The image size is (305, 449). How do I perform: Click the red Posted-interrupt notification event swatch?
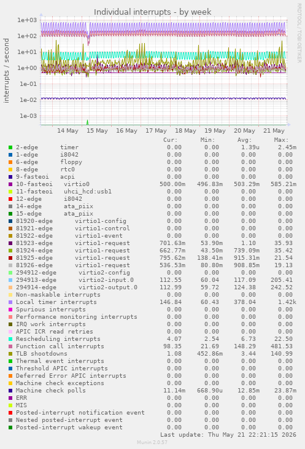(x=10, y=413)
